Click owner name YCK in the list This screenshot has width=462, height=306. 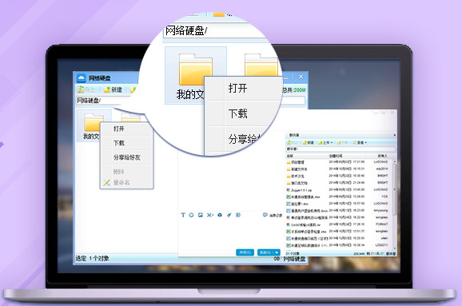[x=384, y=197]
